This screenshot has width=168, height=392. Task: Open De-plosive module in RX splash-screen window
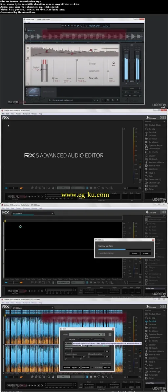click(x=154, y=142)
